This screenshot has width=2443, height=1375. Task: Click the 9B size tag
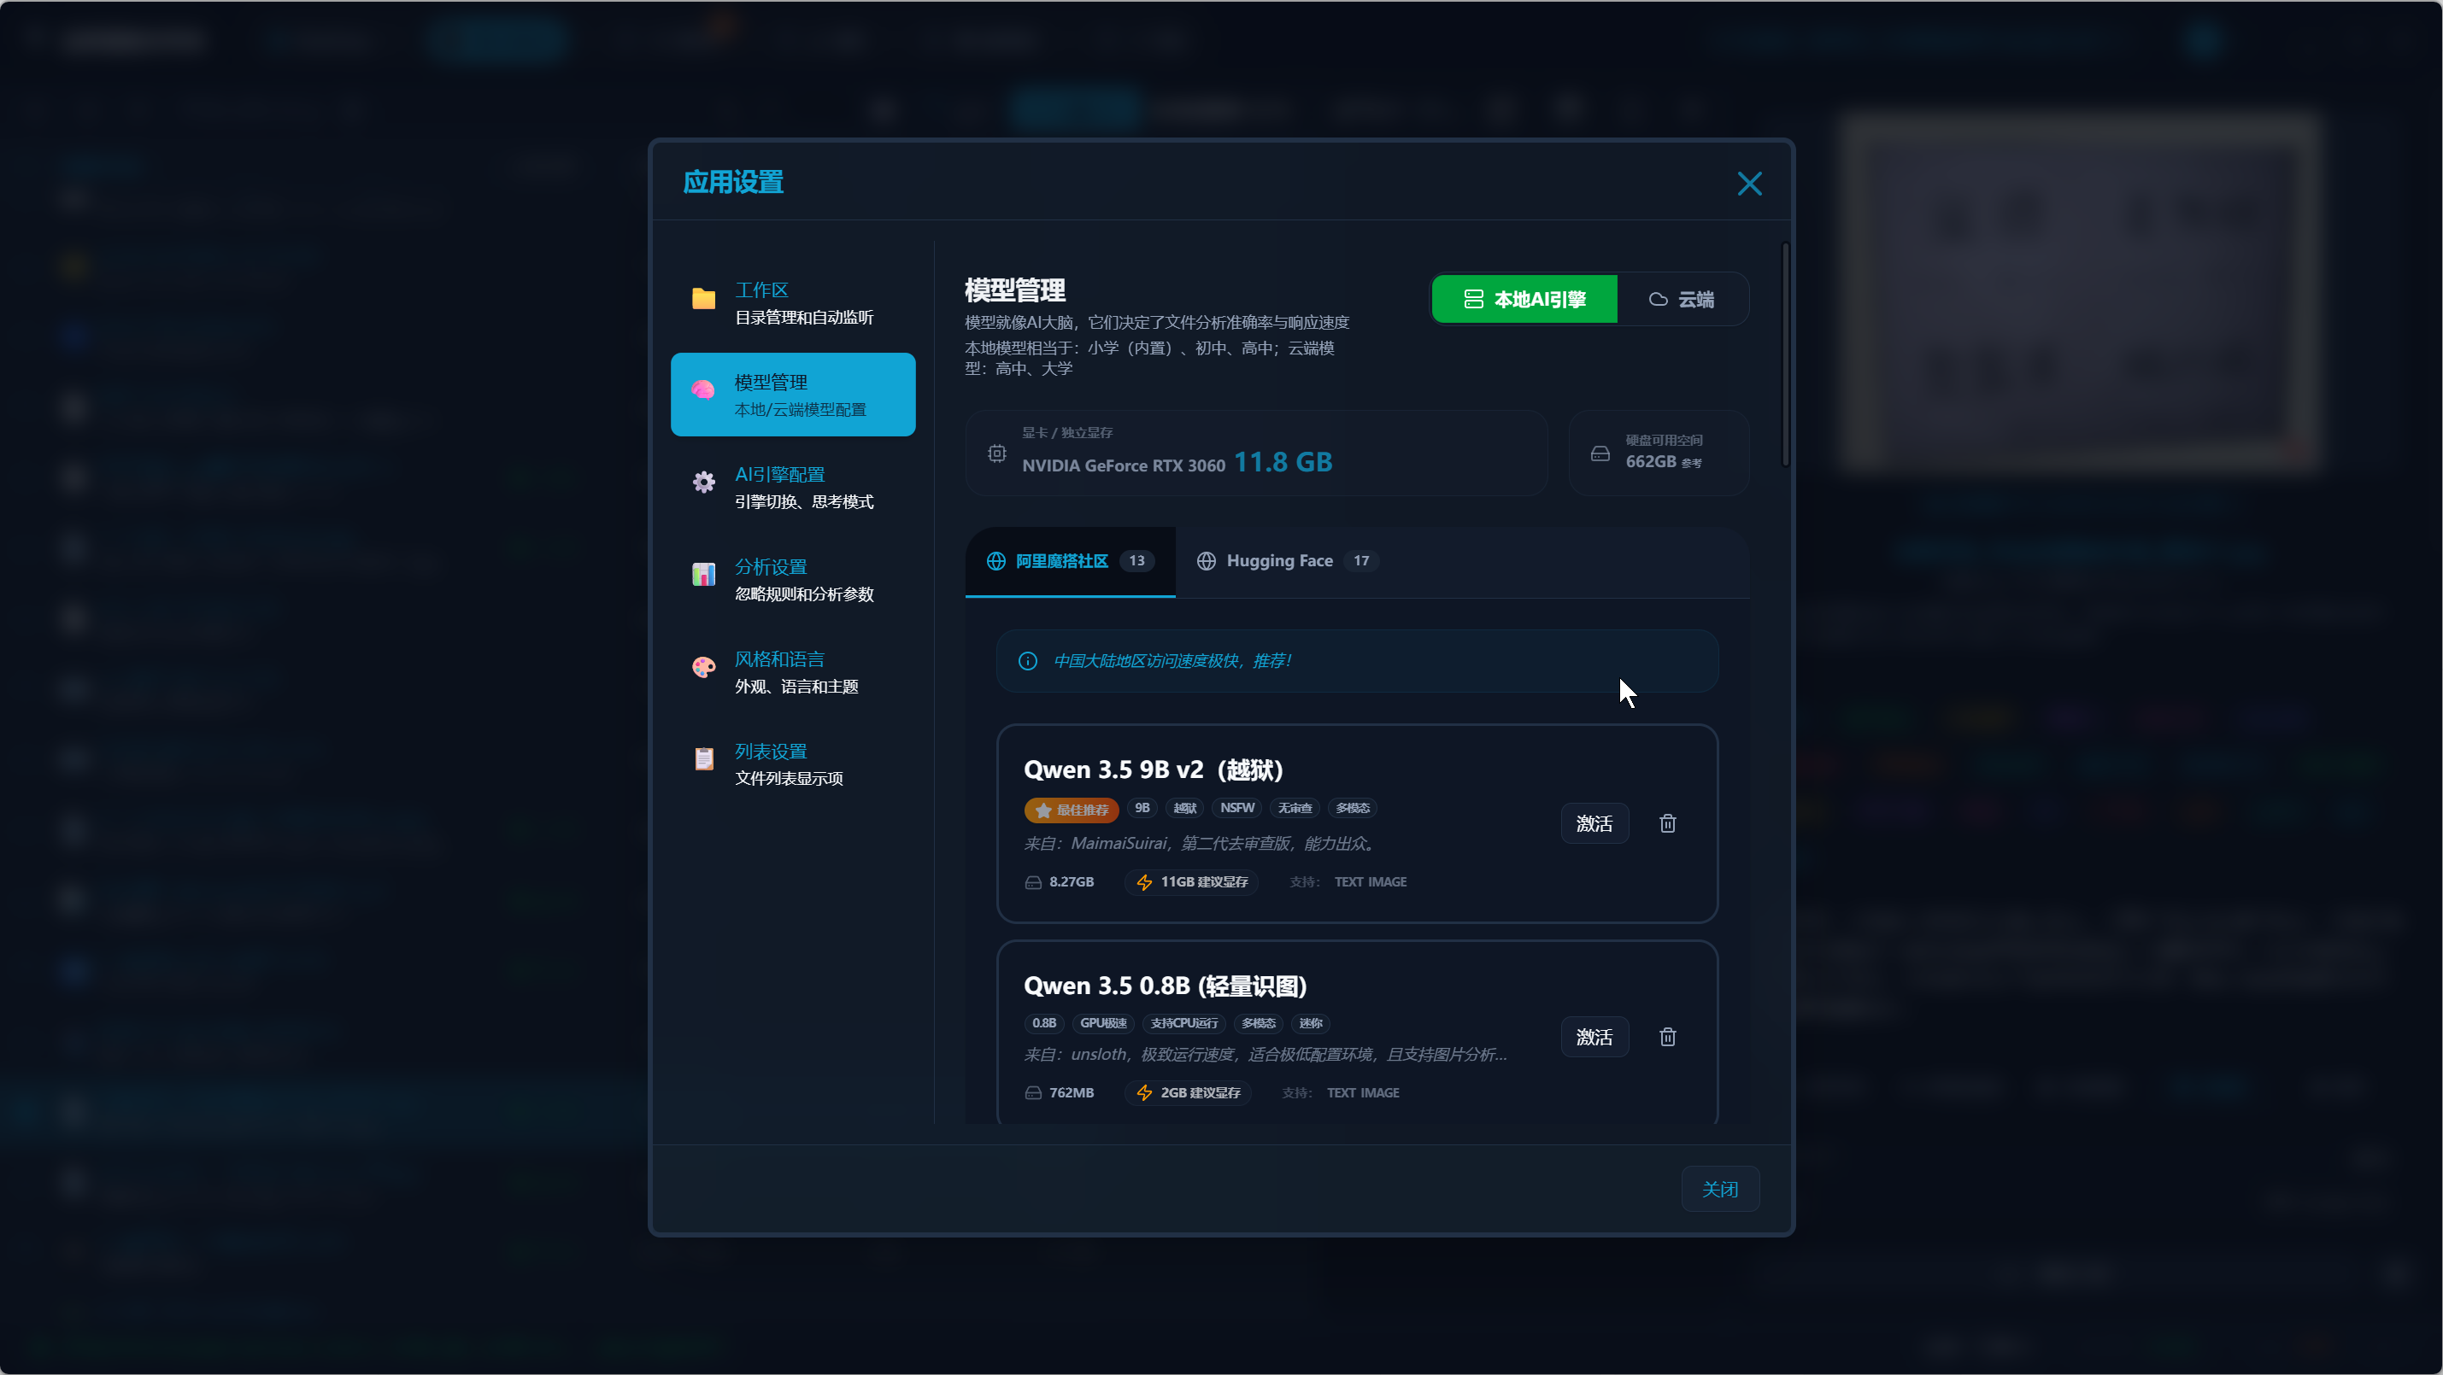point(1142,808)
